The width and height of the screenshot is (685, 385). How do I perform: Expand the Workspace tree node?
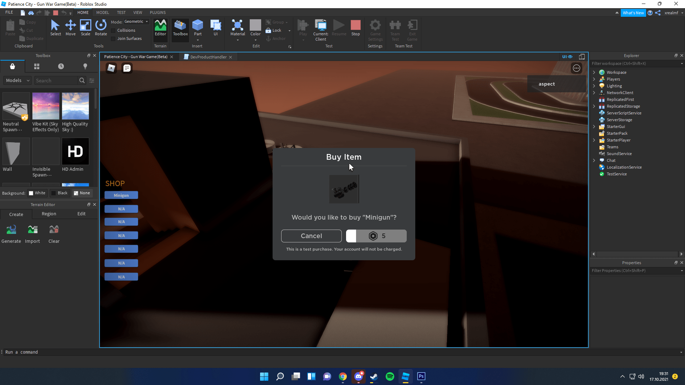[x=594, y=72]
